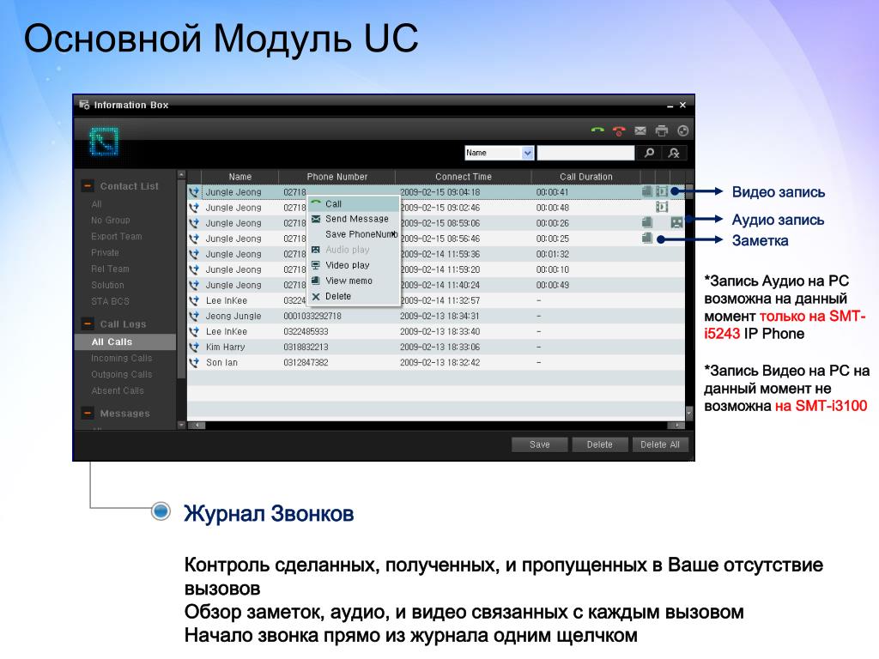The height and width of the screenshot is (659, 879).
Task: Open the Name search-field dropdown
Action: tap(527, 153)
